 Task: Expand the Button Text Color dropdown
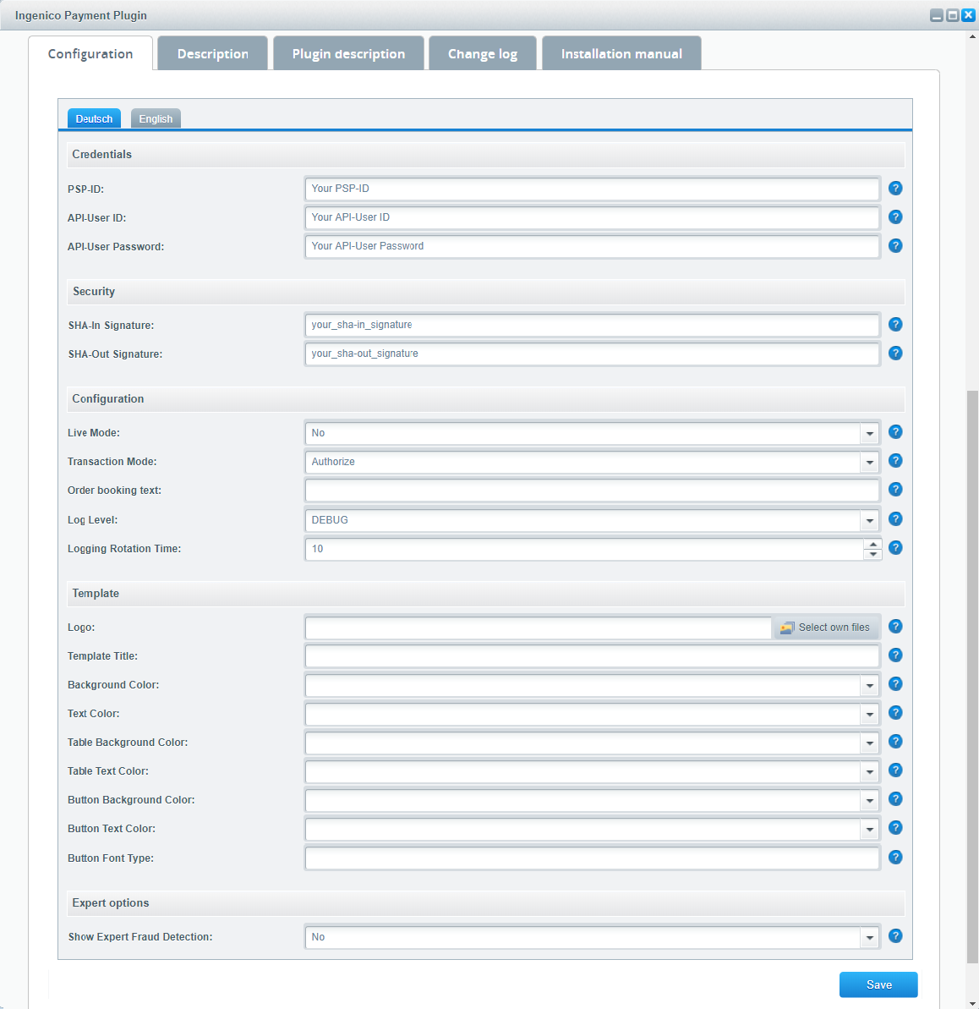[x=870, y=830]
